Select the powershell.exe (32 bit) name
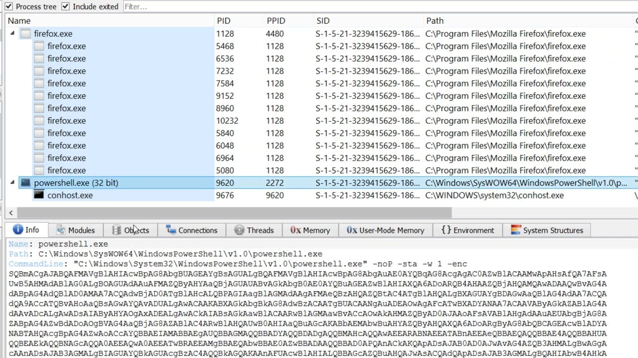This screenshot has height=358, width=638. click(x=76, y=183)
